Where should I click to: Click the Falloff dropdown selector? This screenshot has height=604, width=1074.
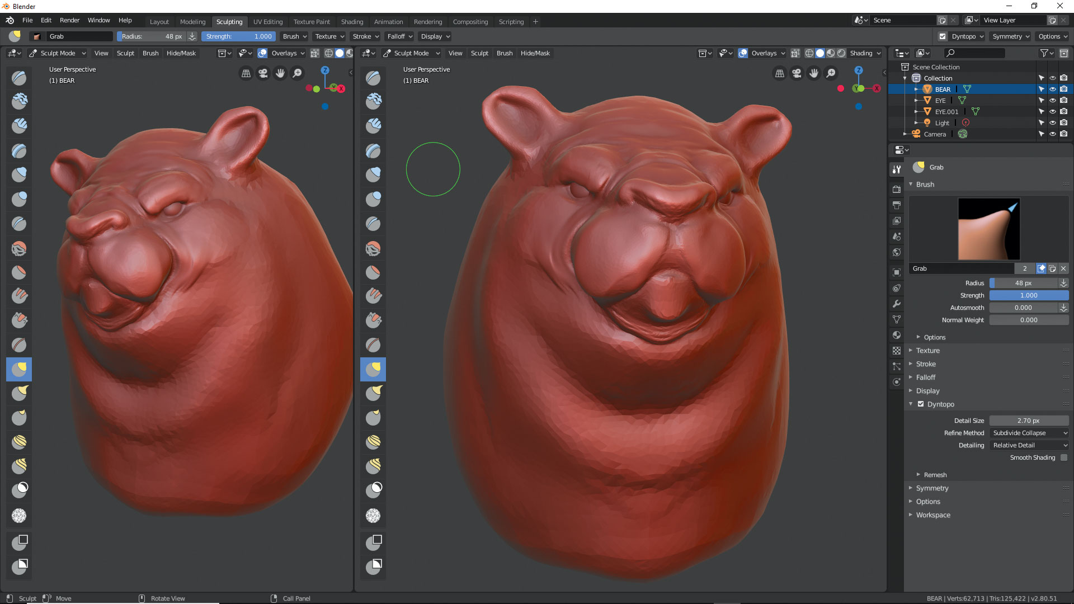coord(399,36)
